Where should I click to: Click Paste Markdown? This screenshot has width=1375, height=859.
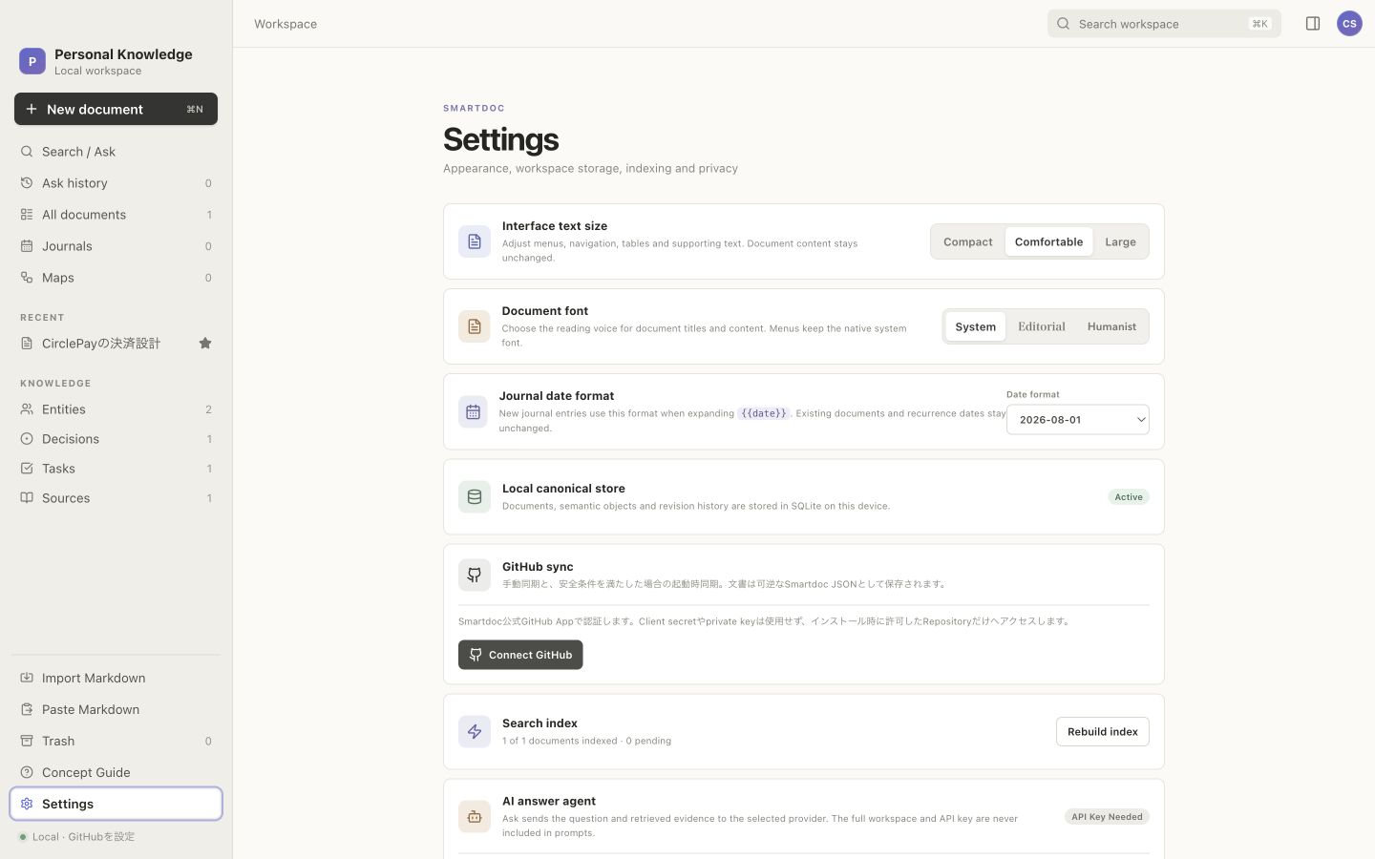116,709
